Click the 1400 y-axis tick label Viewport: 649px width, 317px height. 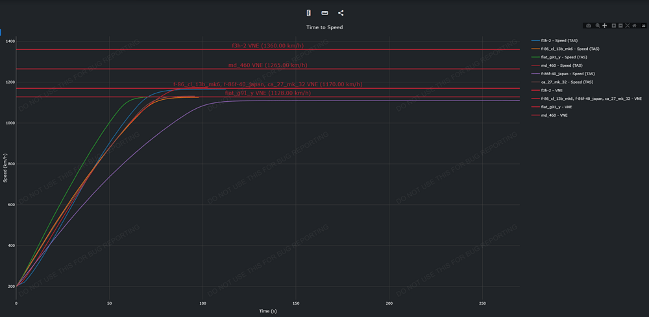(10, 41)
